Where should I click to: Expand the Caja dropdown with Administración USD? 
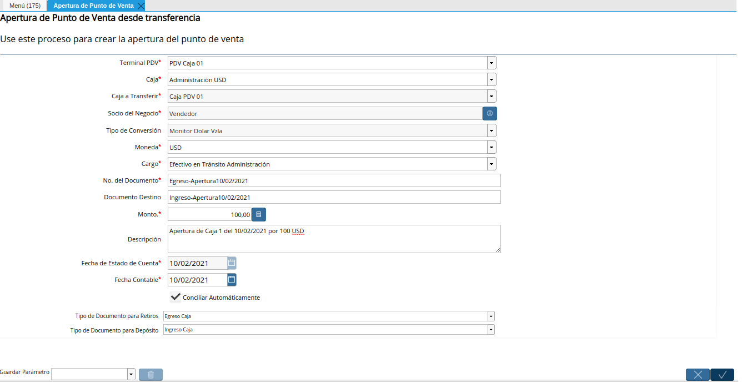pyautogui.click(x=492, y=80)
